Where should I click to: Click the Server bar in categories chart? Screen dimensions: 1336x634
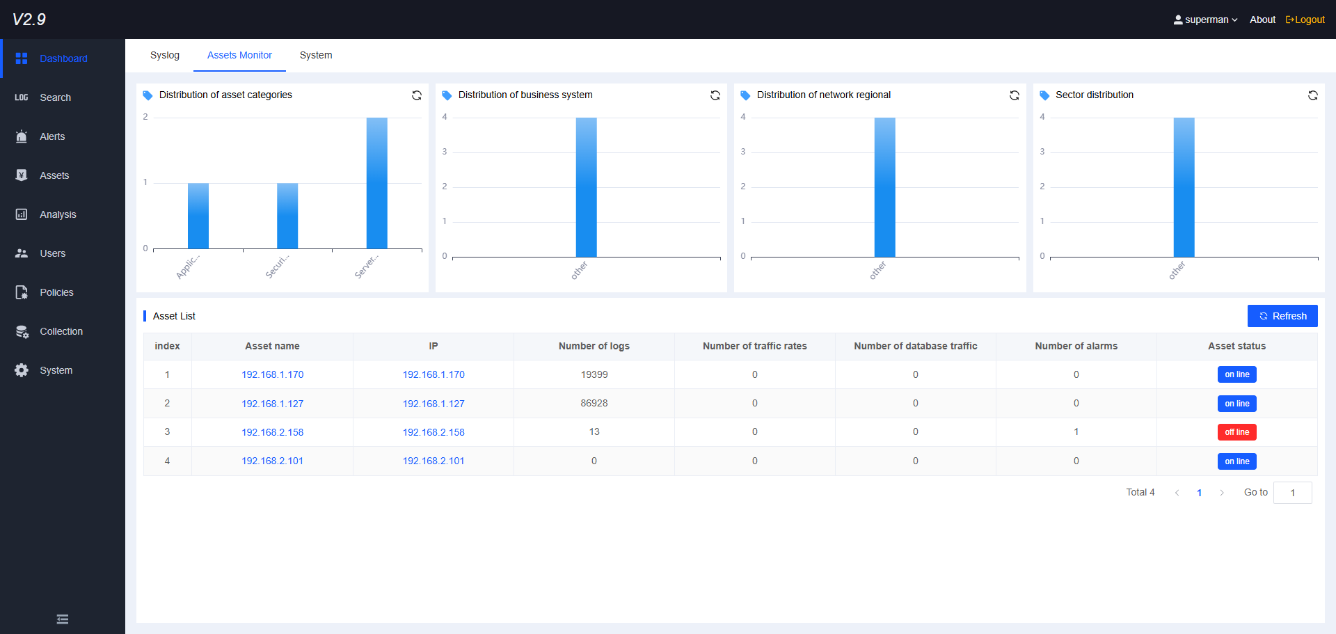[x=377, y=183]
